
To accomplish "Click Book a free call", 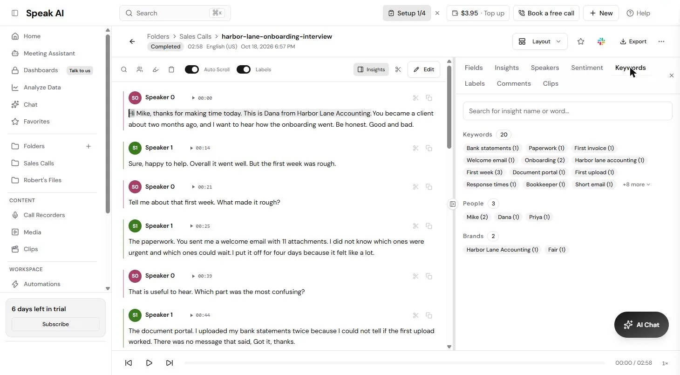I will pos(546,13).
